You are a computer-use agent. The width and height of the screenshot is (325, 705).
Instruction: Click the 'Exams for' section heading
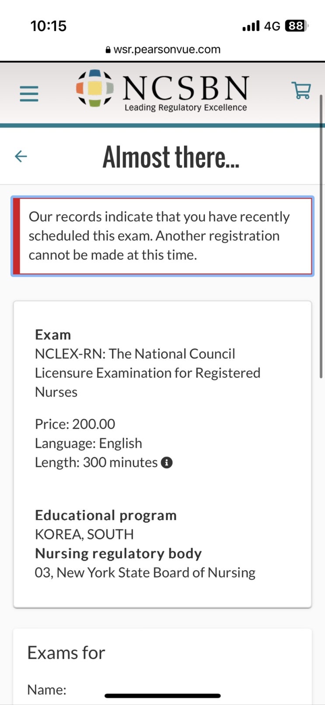point(66,652)
